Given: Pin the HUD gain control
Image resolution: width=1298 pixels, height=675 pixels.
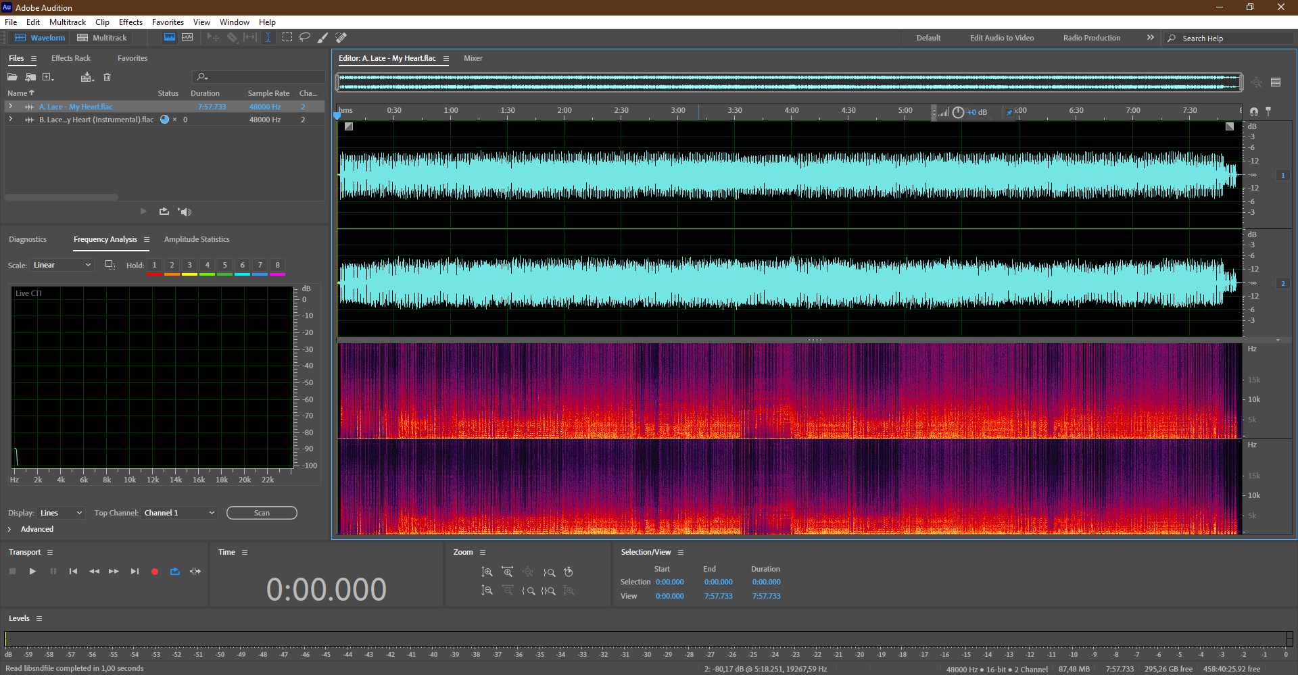Looking at the screenshot, I should point(1009,113).
